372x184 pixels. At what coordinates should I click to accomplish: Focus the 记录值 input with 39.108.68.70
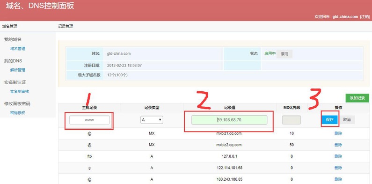pos(229,120)
